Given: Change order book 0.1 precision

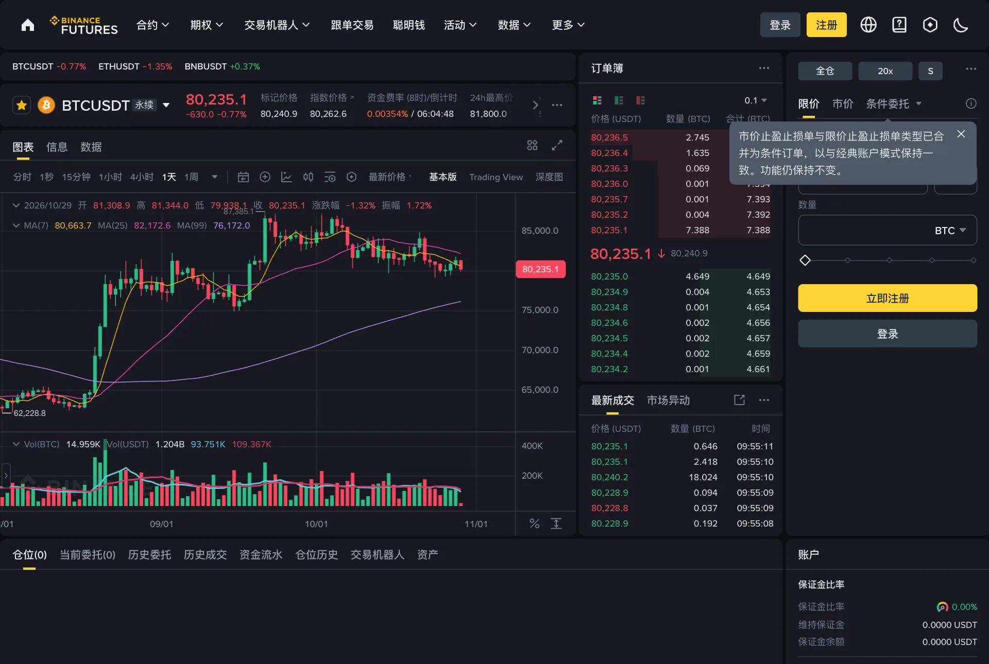Looking at the screenshot, I should point(756,100).
